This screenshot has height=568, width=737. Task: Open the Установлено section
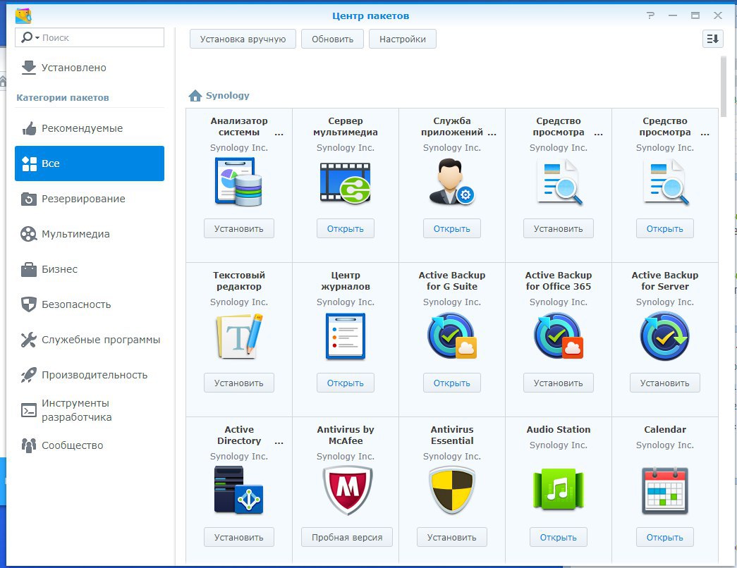[90, 68]
